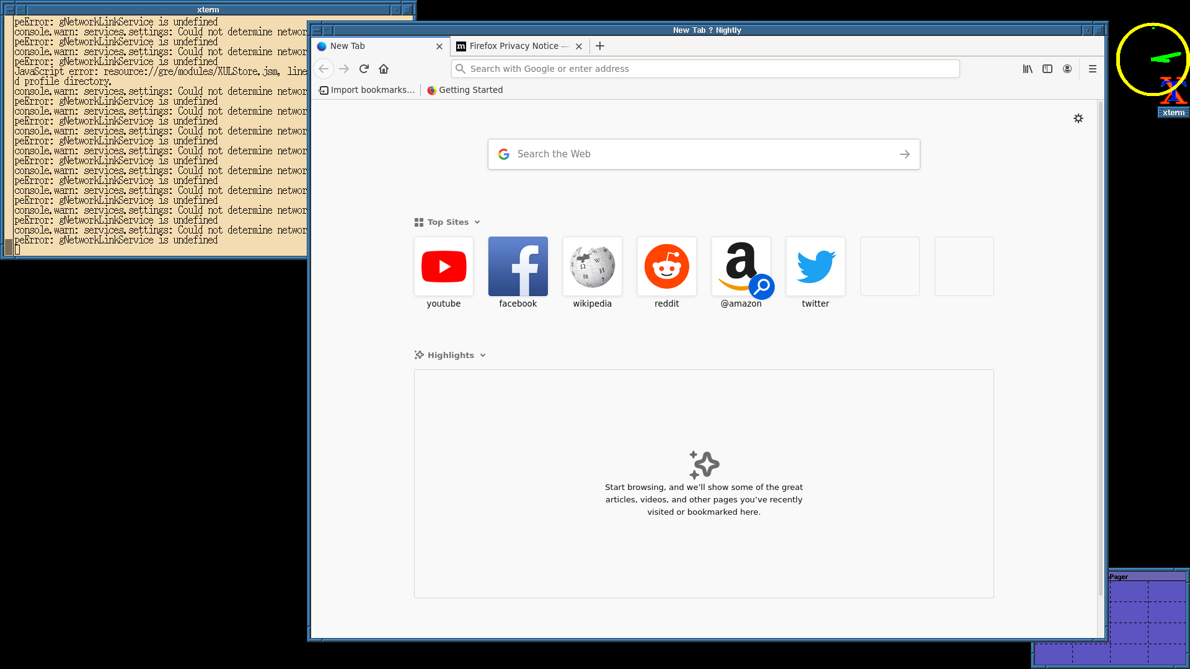Viewport: 1190px width, 669px height.
Task: Click the address bar input field
Action: (707, 69)
